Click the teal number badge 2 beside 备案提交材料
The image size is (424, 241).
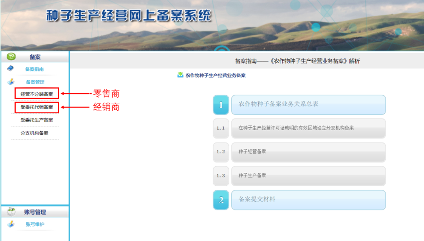point(221,200)
